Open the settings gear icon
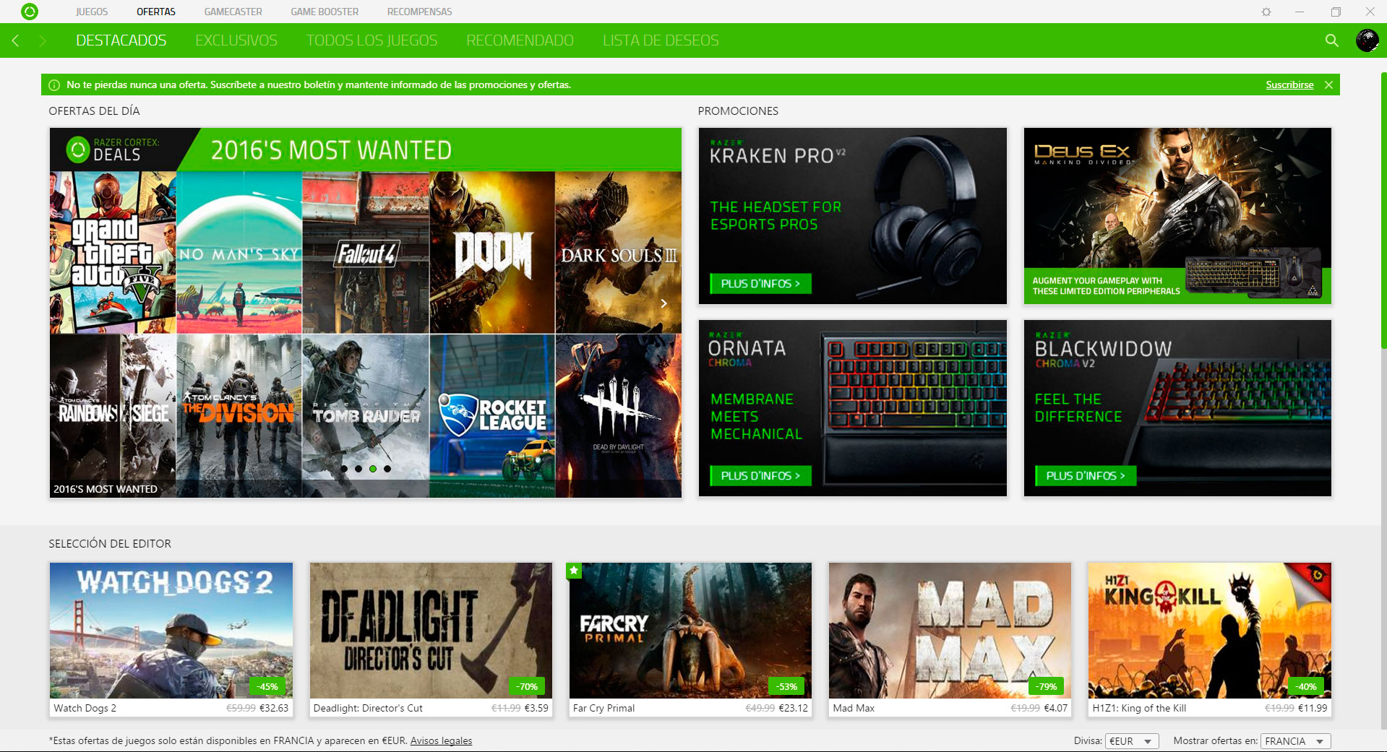Image resolution: width=1387 pixels, height=752 pixels. click(x=1266, y=12)
